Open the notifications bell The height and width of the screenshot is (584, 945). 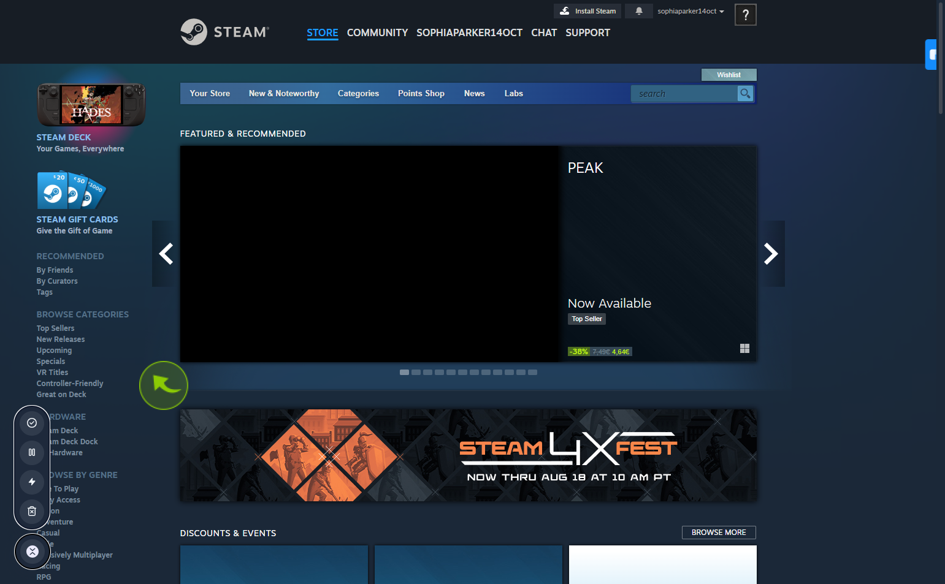(x=638, y=11)
